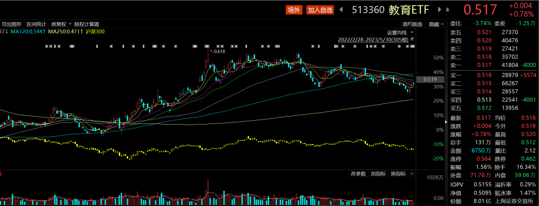Select the 买一 0.516 order row
Viewport: 539px width, 206px height.
493,75
